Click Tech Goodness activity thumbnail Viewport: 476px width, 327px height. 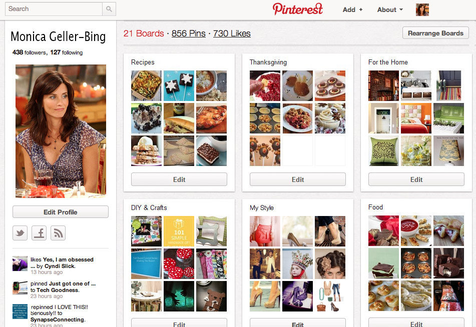coord(20,287)
